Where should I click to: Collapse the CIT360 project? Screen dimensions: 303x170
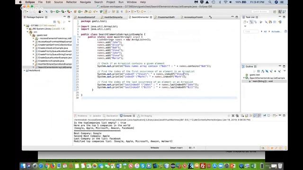pyautogui.click(x=25, y=25)
